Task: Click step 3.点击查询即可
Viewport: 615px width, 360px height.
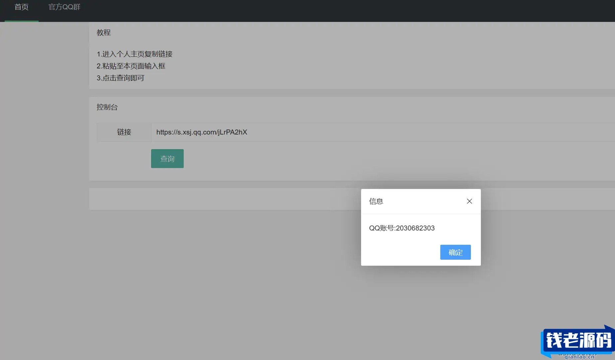Action: (120, 78)
